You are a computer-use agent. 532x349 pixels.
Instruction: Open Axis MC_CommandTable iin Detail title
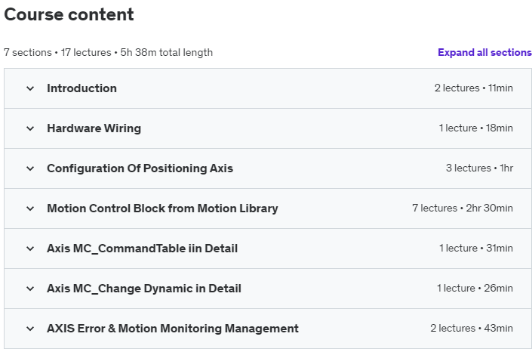pyautogui.click(x=142, y=249)
